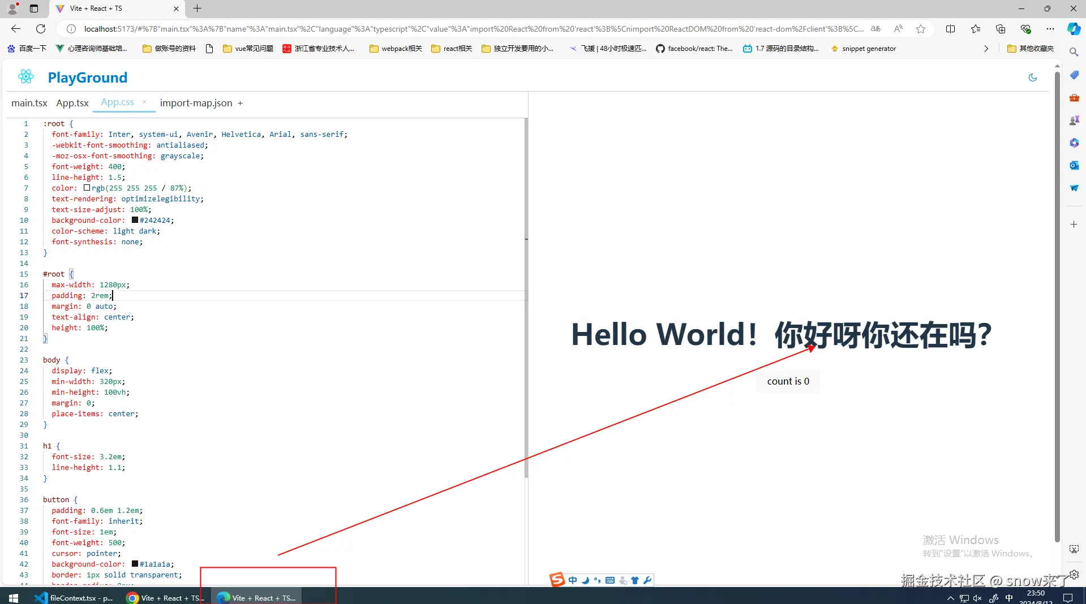The image size is (1086, 604).
Task: Expand the webpack相关 bookmarks folder
Action: 396,49
